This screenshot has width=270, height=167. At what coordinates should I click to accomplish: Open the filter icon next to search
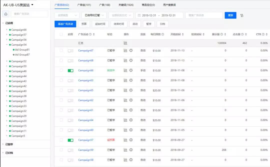point(242,15)
